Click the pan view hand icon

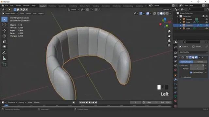coord(169,36)
